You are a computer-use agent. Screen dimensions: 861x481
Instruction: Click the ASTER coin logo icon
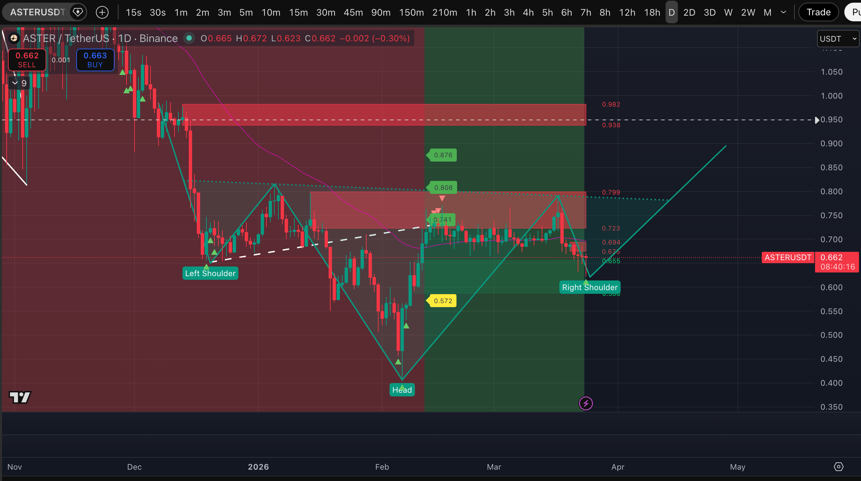[14, 38]
